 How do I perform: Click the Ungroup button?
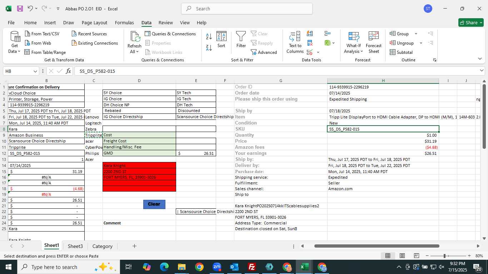click(x=402, y=43)
